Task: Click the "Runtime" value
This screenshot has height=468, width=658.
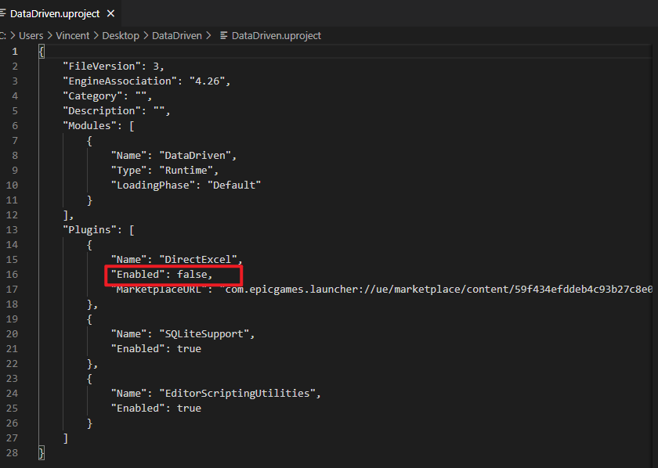Action: [x=186, y=171]
